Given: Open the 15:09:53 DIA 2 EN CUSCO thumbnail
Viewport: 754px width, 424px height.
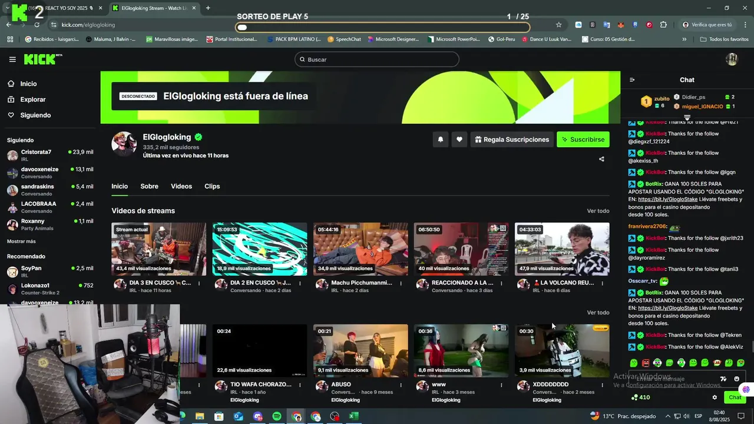Looking at the screenshot, I should (260, 249).
